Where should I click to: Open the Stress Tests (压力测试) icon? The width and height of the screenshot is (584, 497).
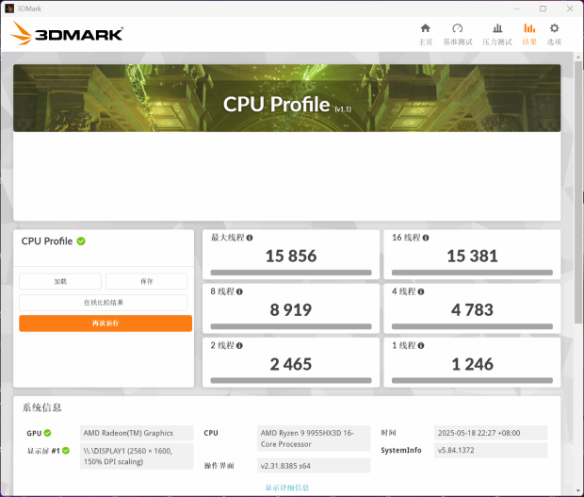pyautogui.click(x=497, y=28)
